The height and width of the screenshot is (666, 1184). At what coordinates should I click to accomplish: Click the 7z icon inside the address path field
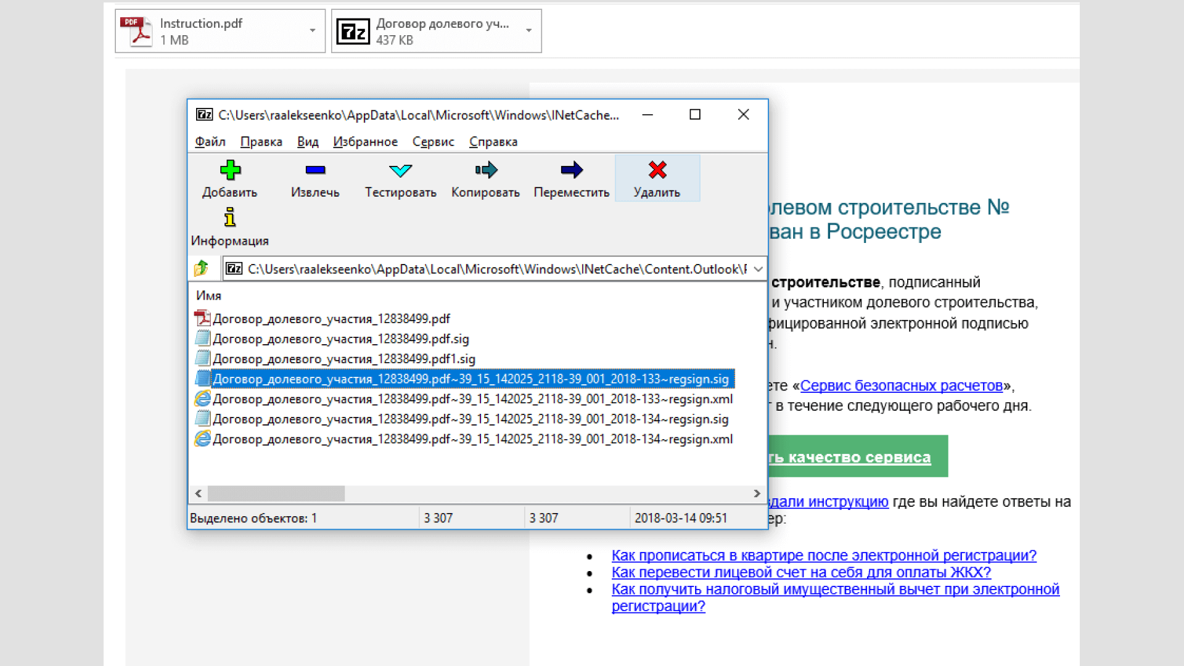tap(234, 269)
